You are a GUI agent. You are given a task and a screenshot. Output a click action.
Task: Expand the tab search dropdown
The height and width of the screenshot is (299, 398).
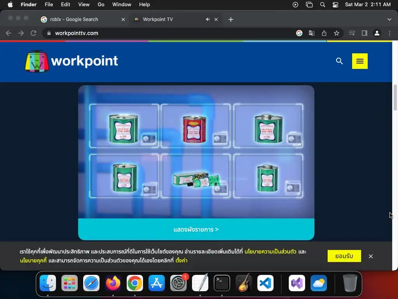pyautogui.click(x=389, y=19)
